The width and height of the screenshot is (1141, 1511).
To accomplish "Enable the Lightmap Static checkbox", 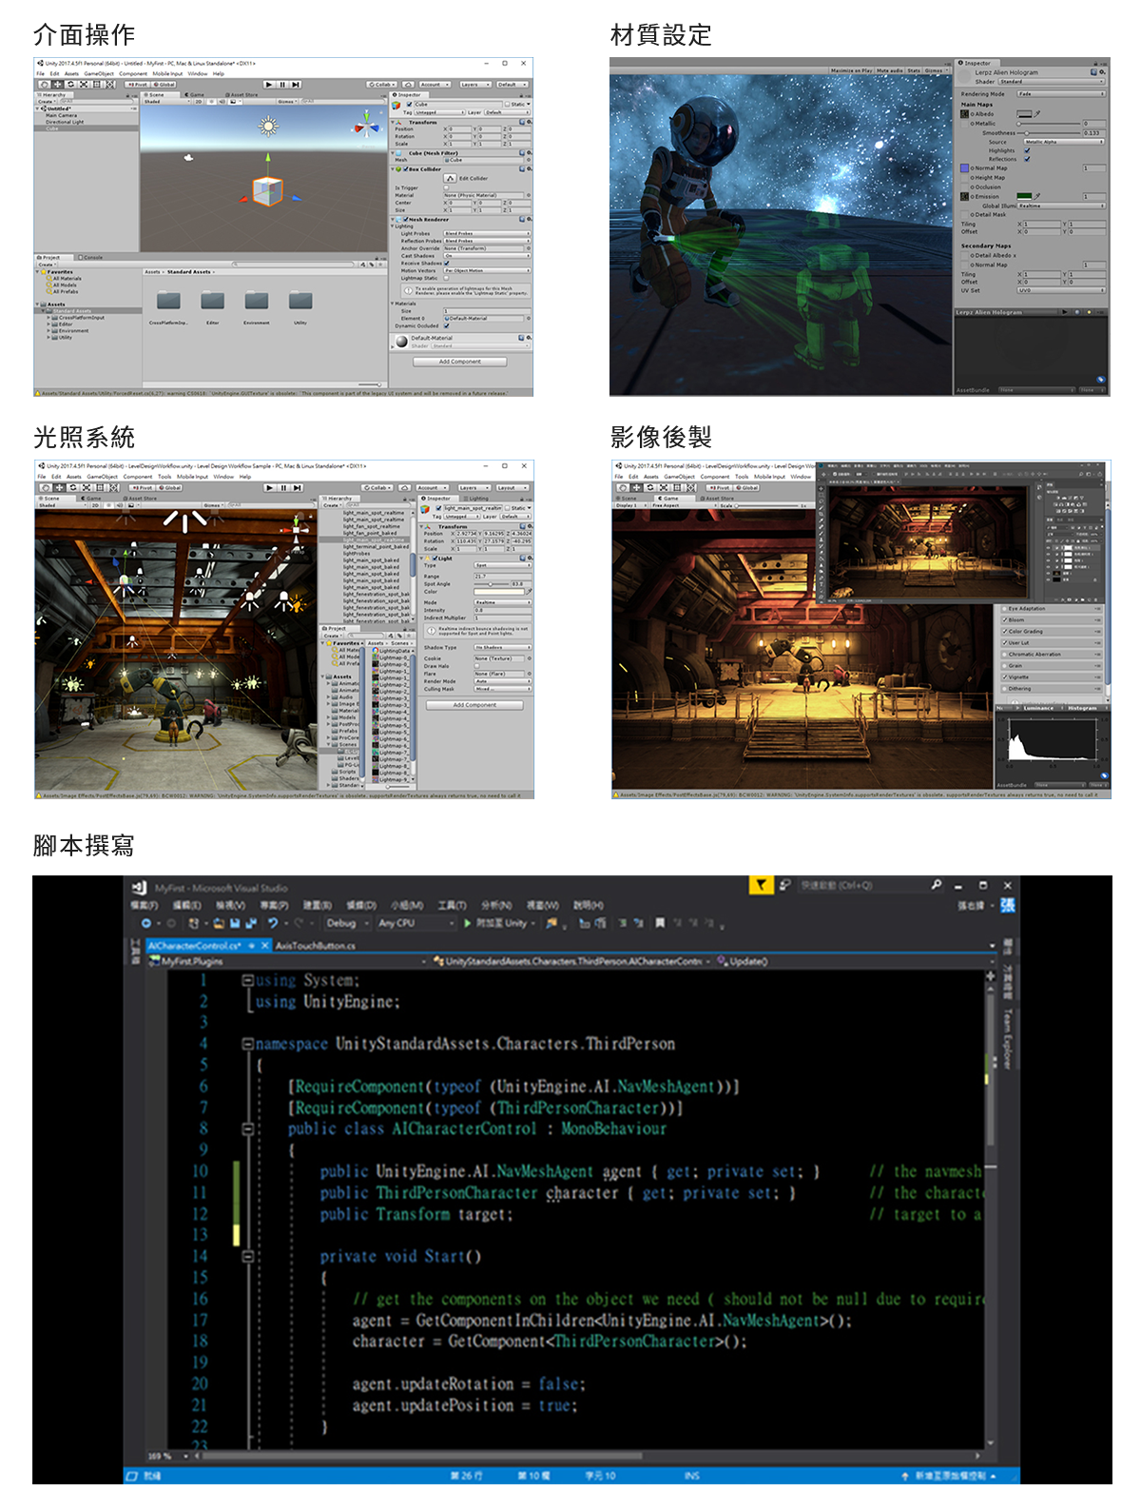I will coord(447,278).
